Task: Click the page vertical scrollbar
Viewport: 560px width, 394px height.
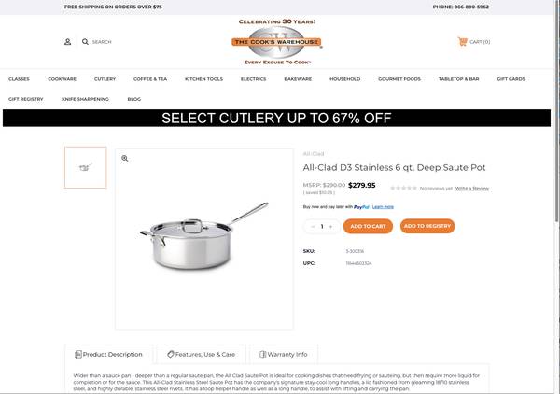Action: (x=557, y=111)
